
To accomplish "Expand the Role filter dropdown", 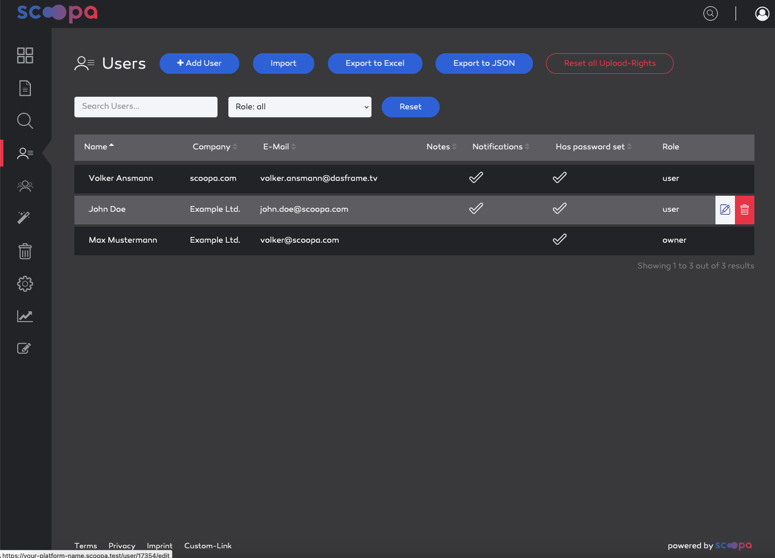I will point(300,107).
